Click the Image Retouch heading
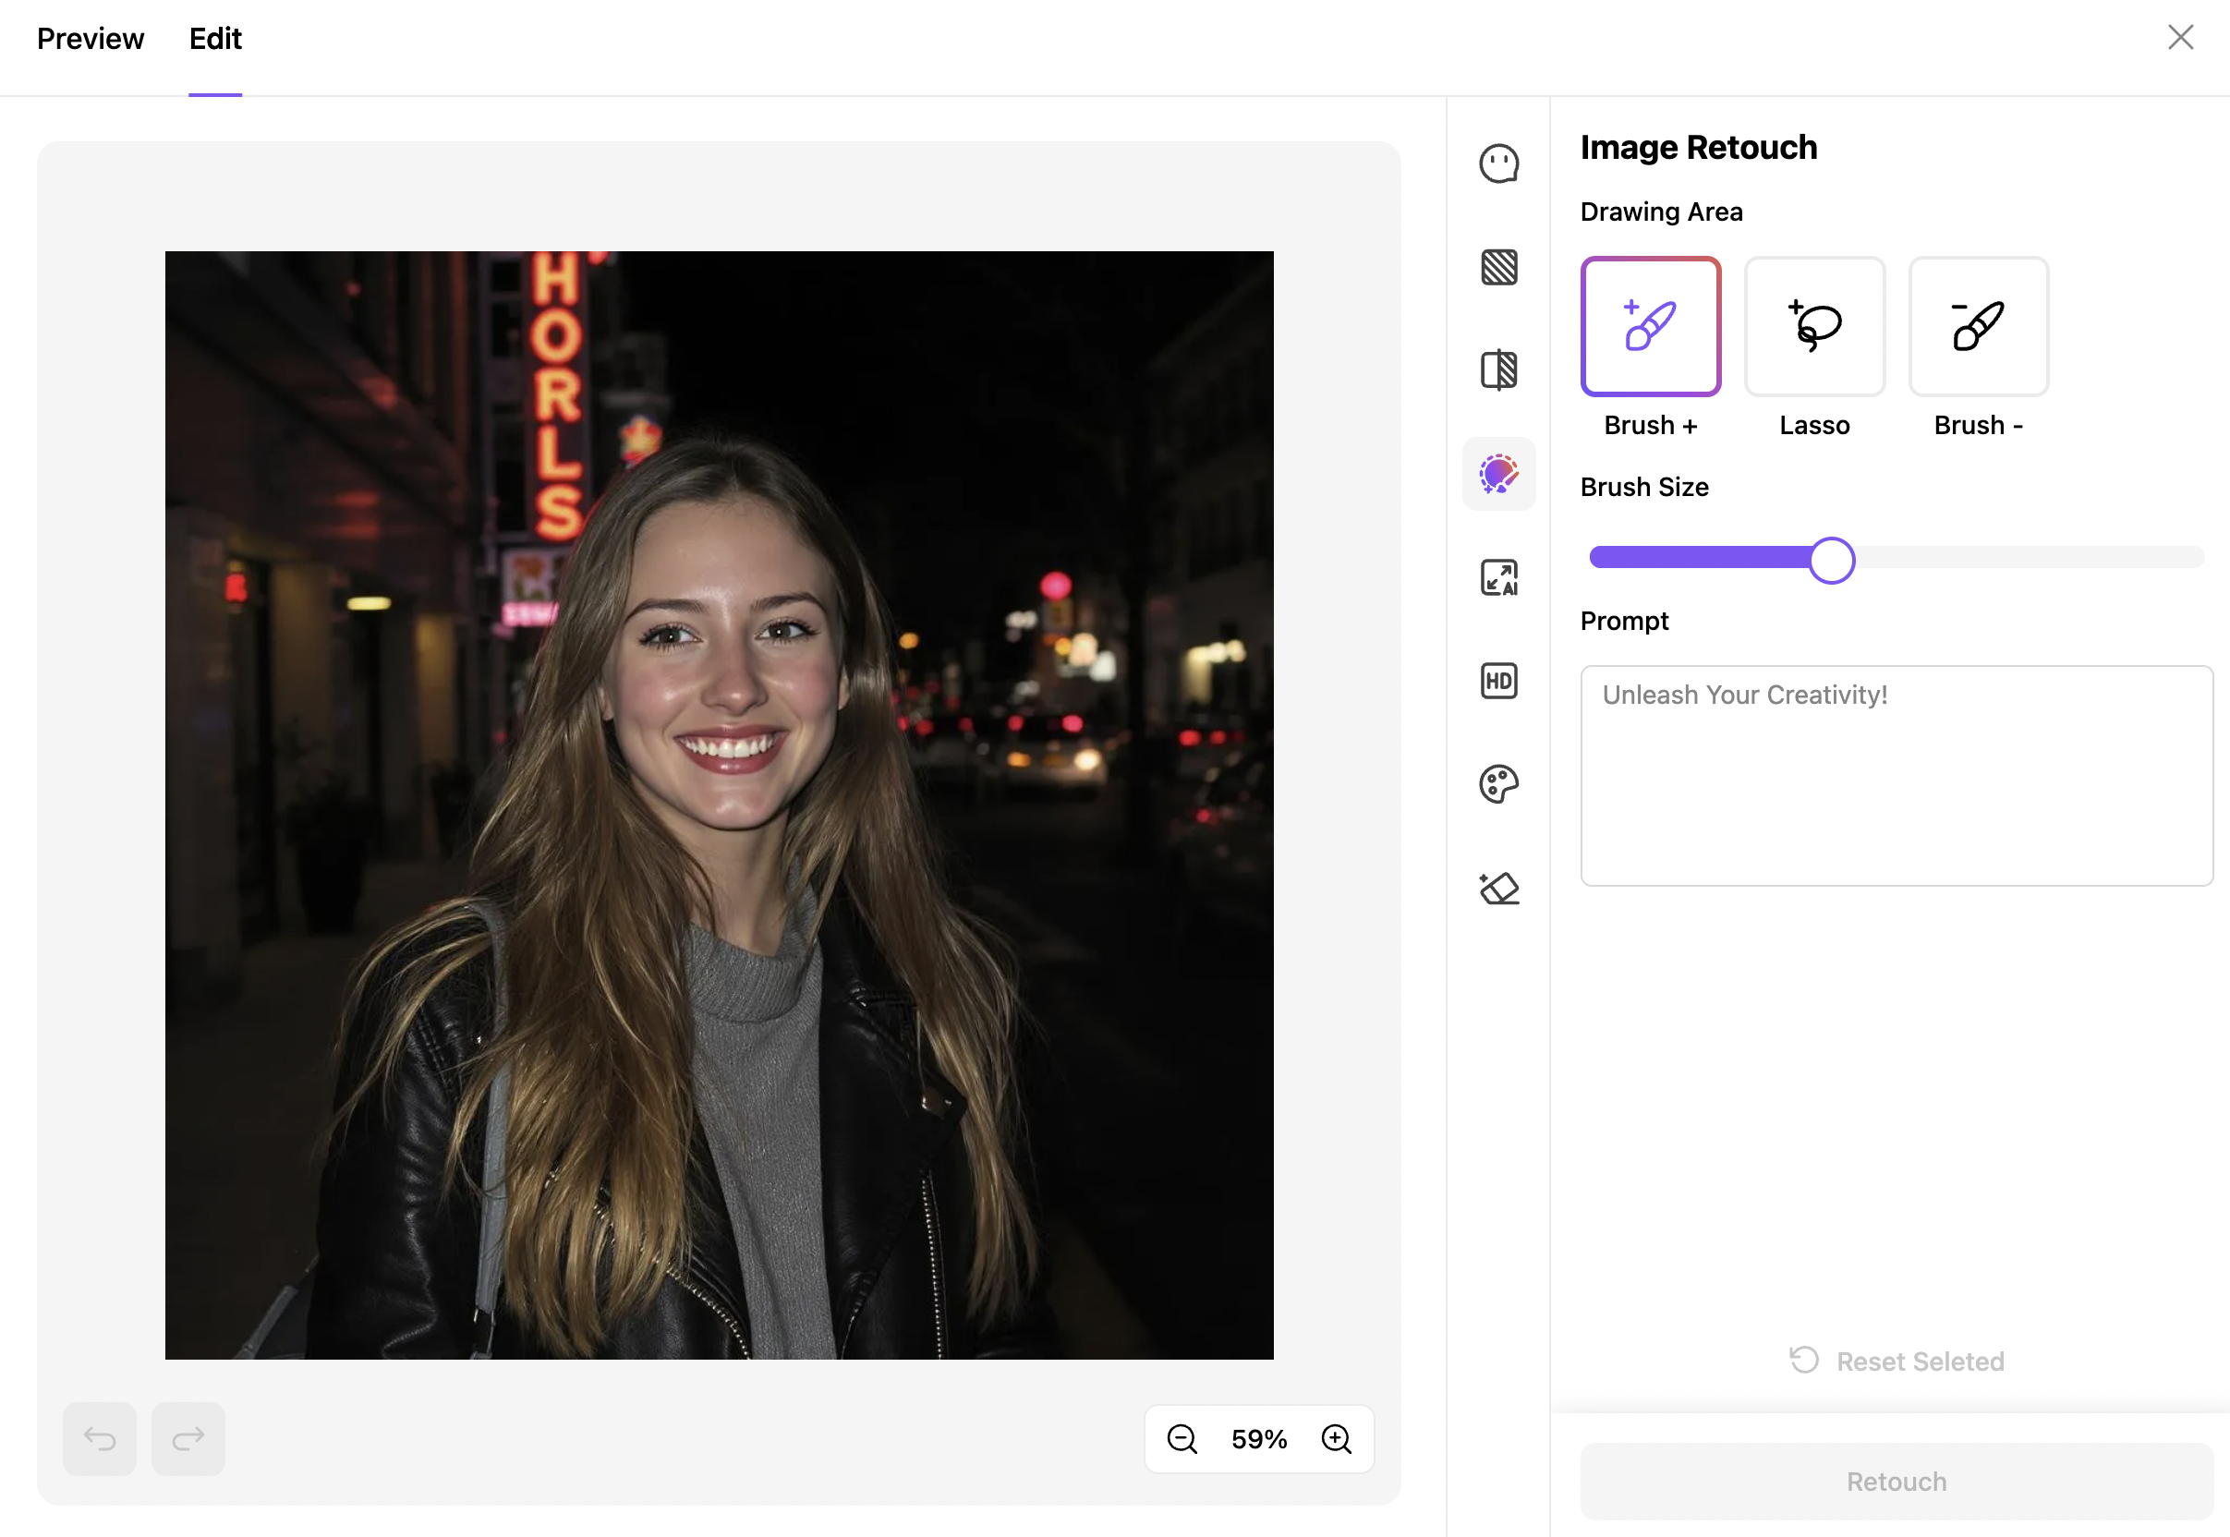 coord(1699,148)
